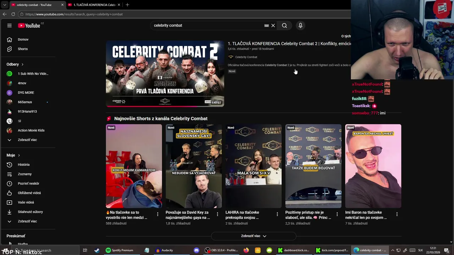Open the TAKŽE BUDEM BOJOVAŤ short thumbnail

tap(313, 166)
